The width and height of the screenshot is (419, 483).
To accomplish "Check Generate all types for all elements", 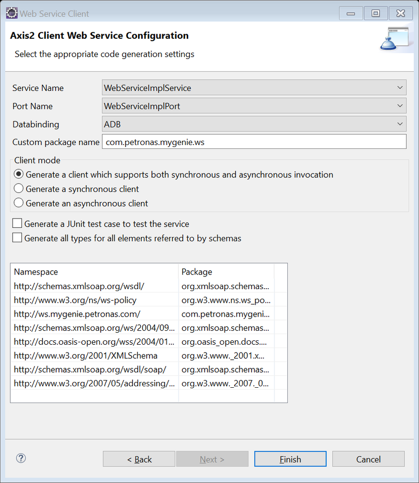I will click(17, 238).
